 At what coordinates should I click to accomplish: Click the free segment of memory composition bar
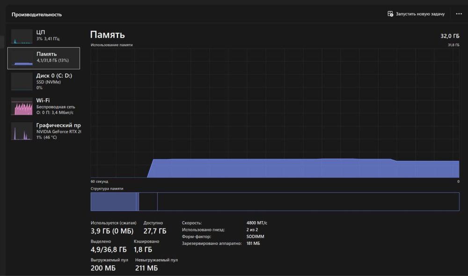[x=308, y=202]
